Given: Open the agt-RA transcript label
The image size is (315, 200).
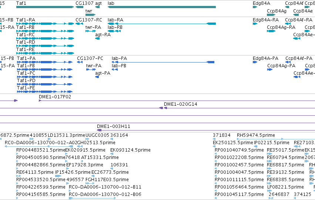Looking at the screenshot, I should point(103,35).
